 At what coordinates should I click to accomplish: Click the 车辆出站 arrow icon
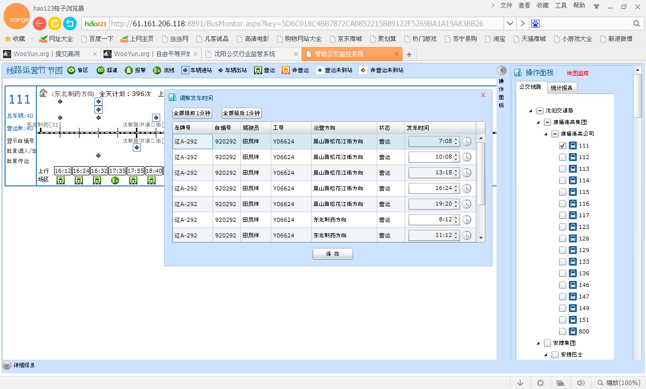221,70
